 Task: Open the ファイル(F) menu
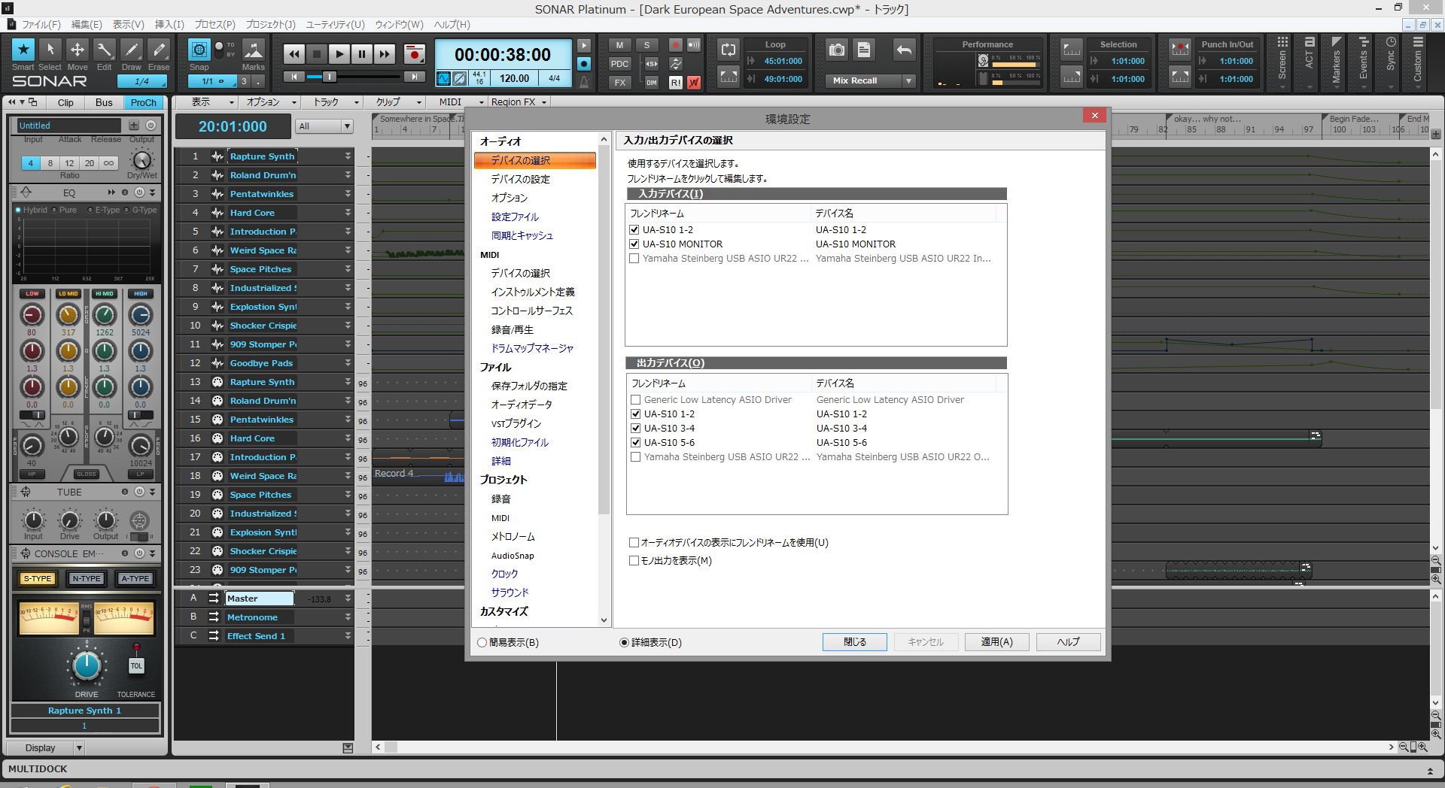[x=41, y=25]
